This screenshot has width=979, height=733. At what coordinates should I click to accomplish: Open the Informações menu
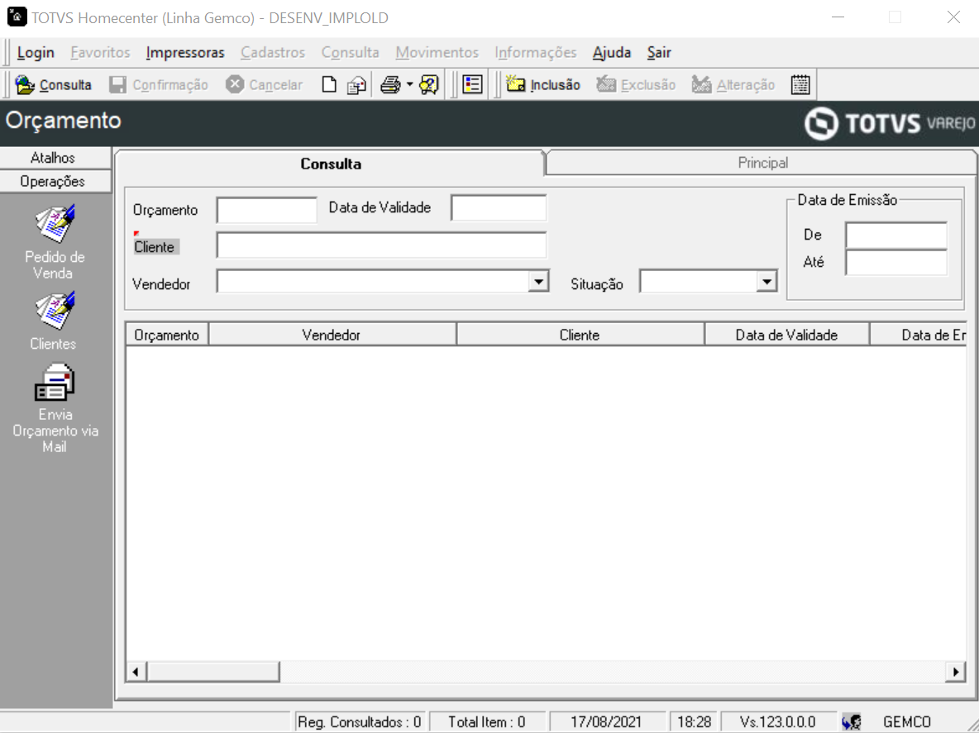536,52
